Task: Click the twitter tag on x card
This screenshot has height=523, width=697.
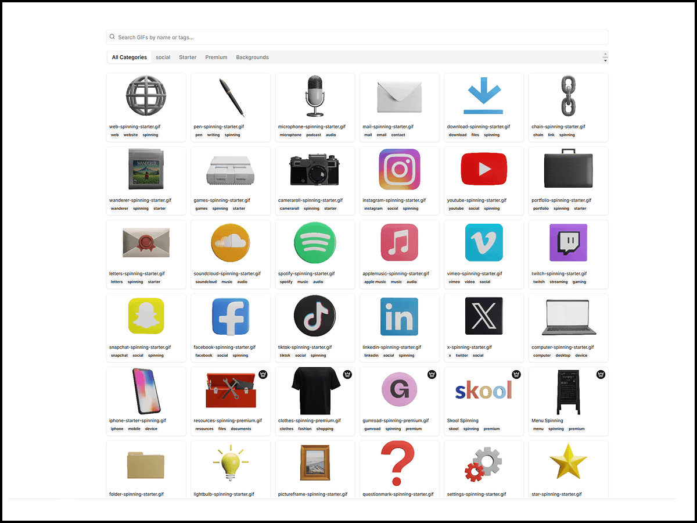Action: coord(462,356)
